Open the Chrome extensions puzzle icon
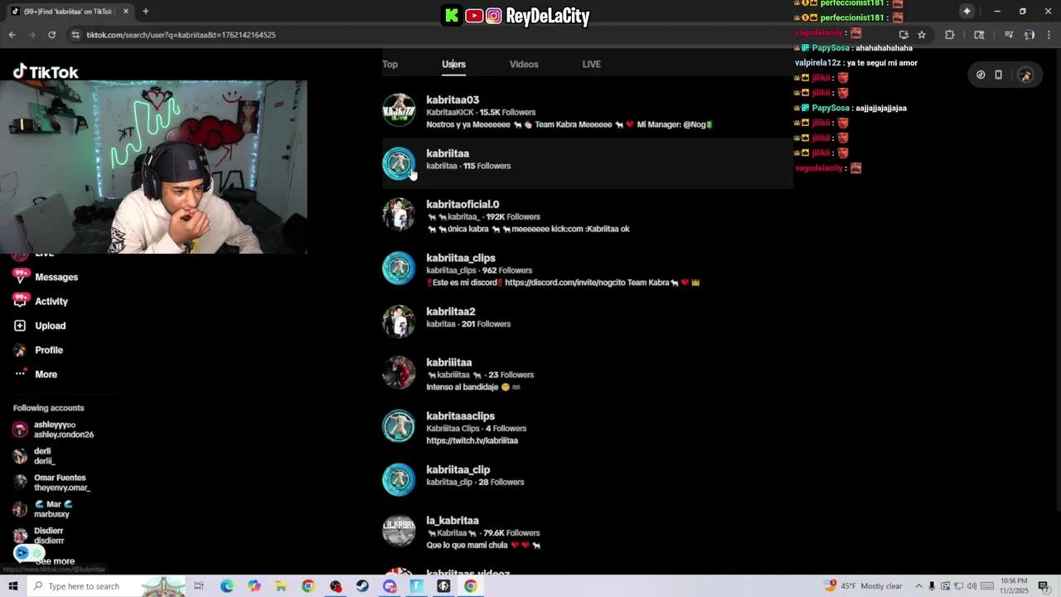This screenshot has width=1061, height=597. (x=950, y=35)
